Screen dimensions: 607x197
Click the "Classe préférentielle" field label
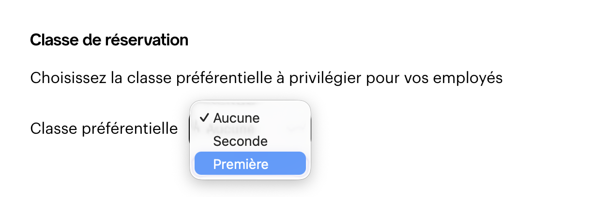point(104,128)
